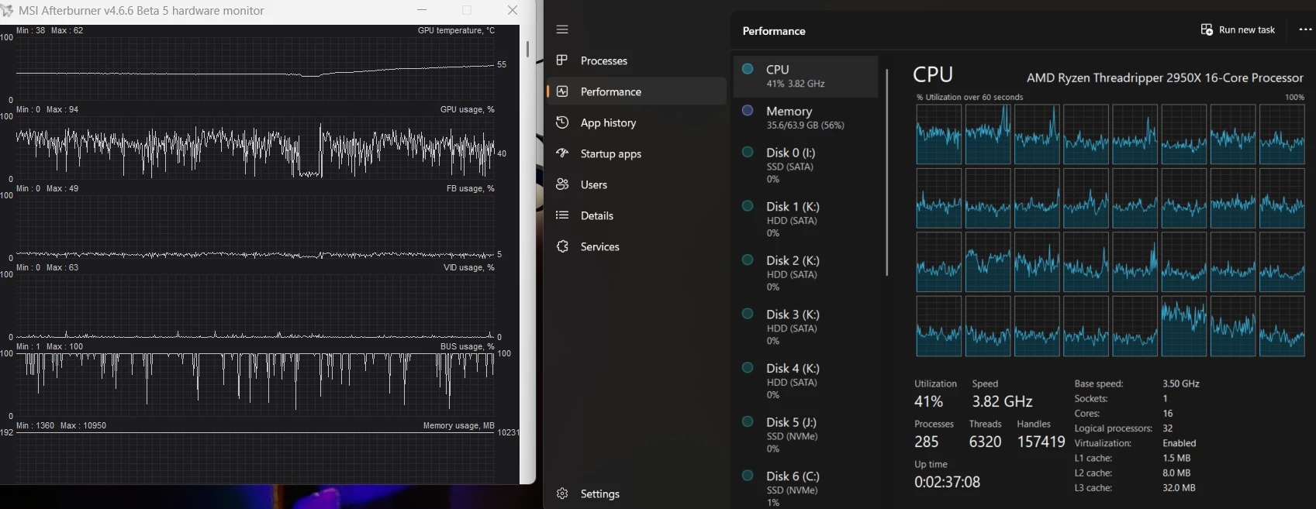1316x509 pixels.
Task: Click the Processes icon in Task Manager sidebar
Action: click(x=562, y=60)
